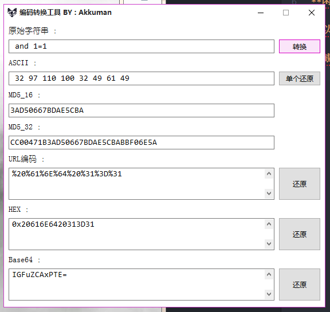Click into the ASCII values field

coord(142,78)
